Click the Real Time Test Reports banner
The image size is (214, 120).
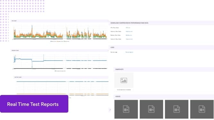34,104
